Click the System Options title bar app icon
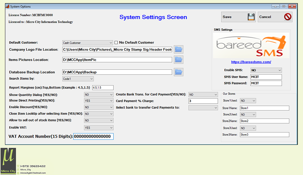 pyautogui.click(x=8, y=6)
